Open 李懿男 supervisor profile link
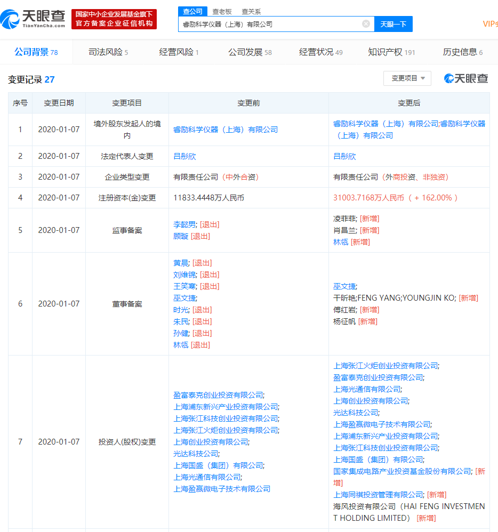The width and height of the screenshot is (498, 532). click(185, 224)
